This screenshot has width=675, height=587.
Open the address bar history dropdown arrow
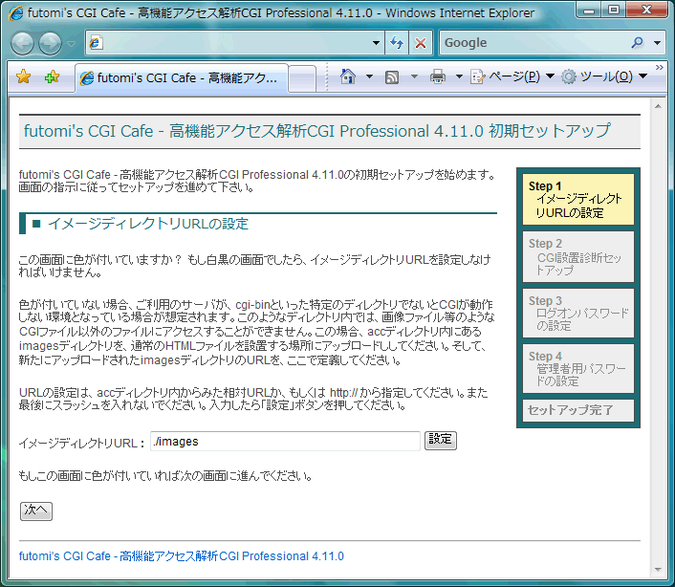click(376, 43)
